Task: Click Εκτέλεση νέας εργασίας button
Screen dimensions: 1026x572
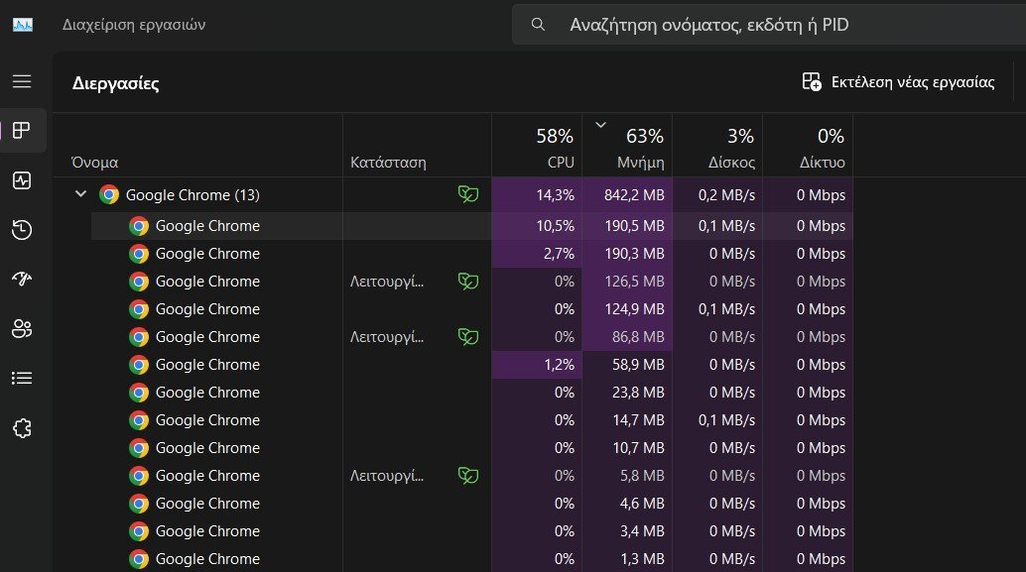Action: 898,81
